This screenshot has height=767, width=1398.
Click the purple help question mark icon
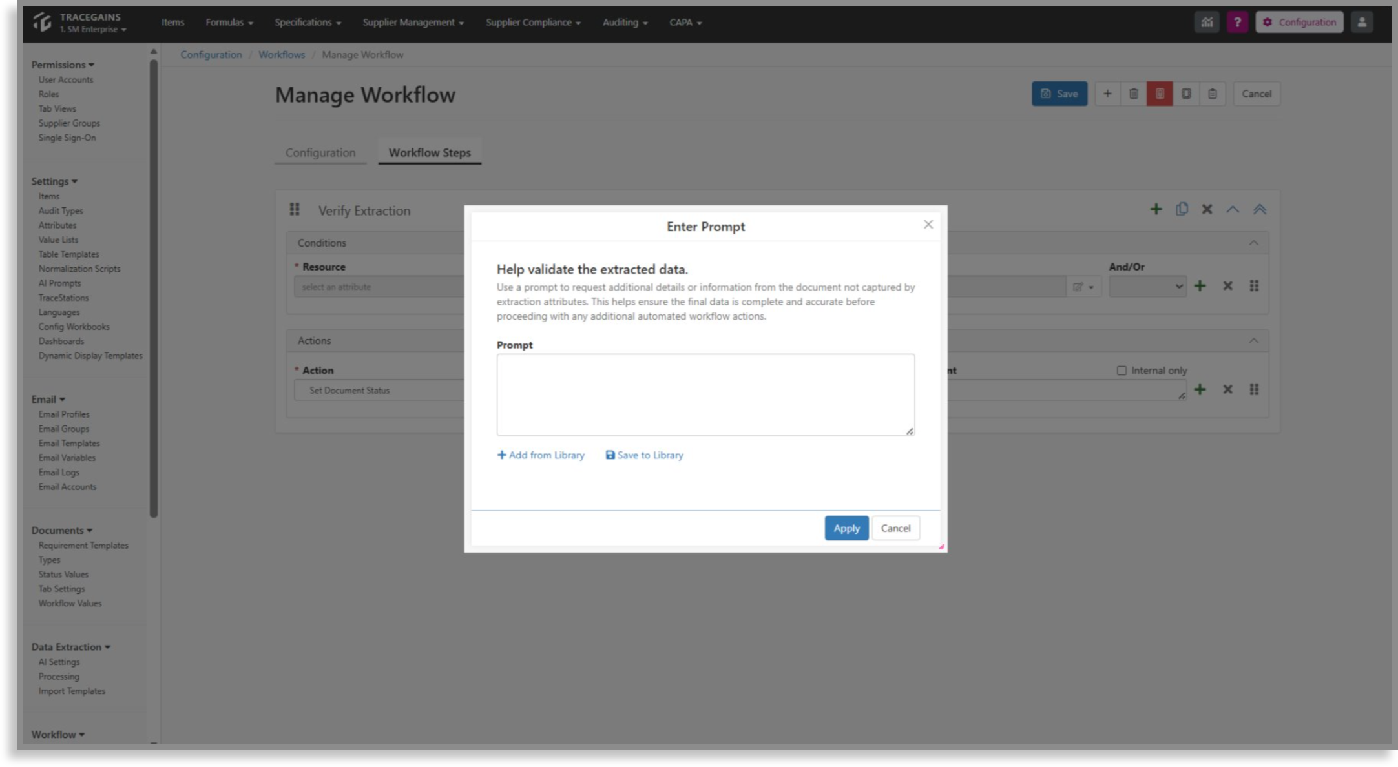point(1236,22)
